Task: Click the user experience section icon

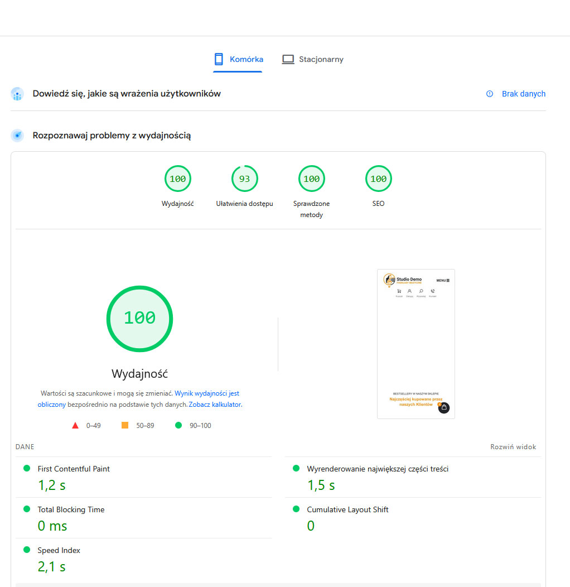Action: coord(17,94)
